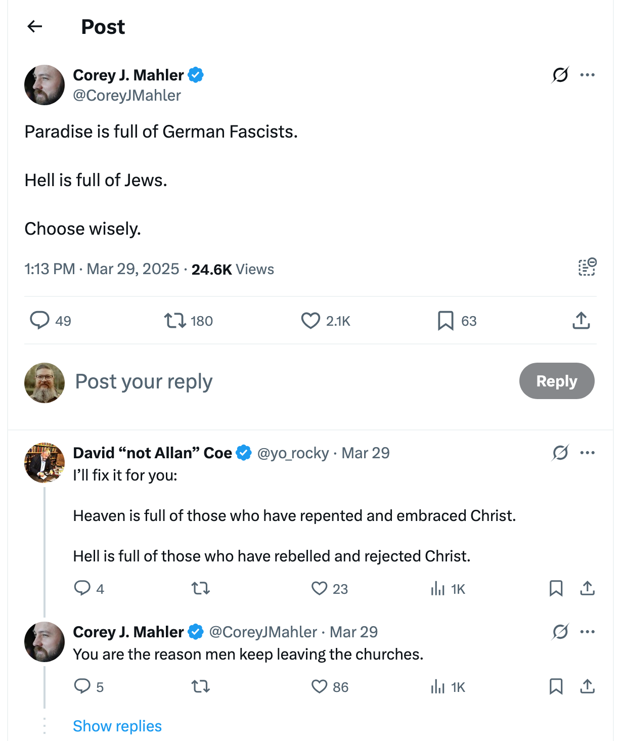Screen dimensions: 622x741
Task: Open the @yo_rocky handle link
Action: pyautogui.click(x=293, y=453)
